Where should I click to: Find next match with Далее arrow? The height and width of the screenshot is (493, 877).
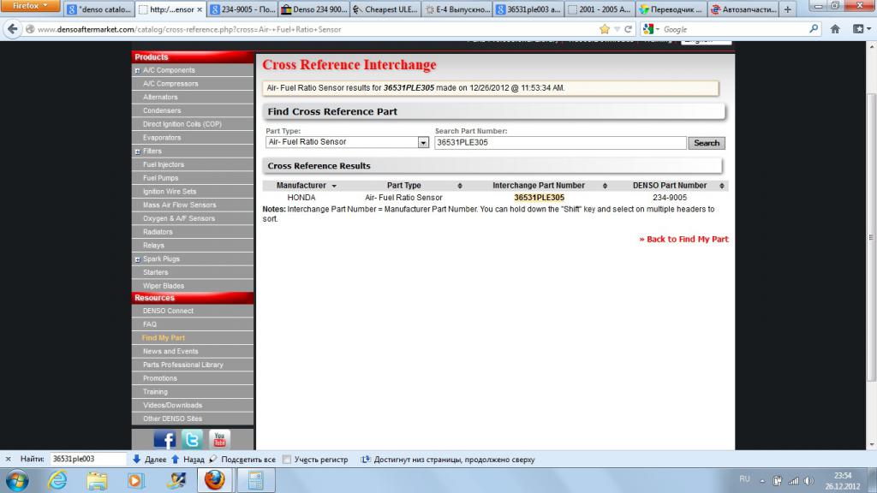pyautogui.click(x=149, y=459)
